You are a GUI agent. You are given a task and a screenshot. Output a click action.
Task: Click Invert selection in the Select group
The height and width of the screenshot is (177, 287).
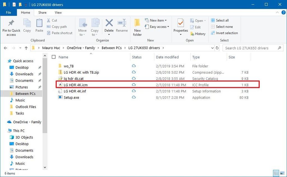224,33
